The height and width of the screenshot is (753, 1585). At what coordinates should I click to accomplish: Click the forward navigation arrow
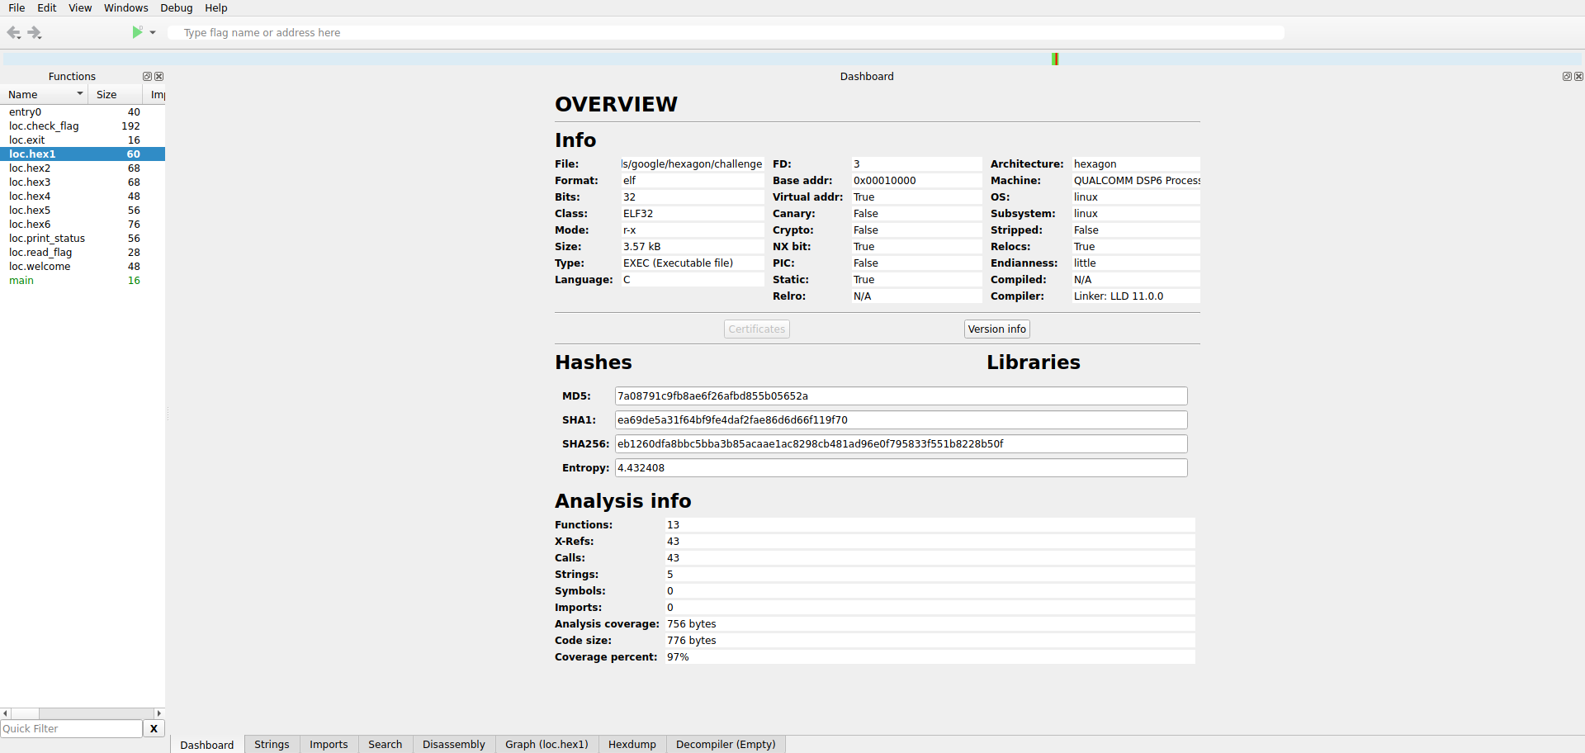tap(35, 33)
